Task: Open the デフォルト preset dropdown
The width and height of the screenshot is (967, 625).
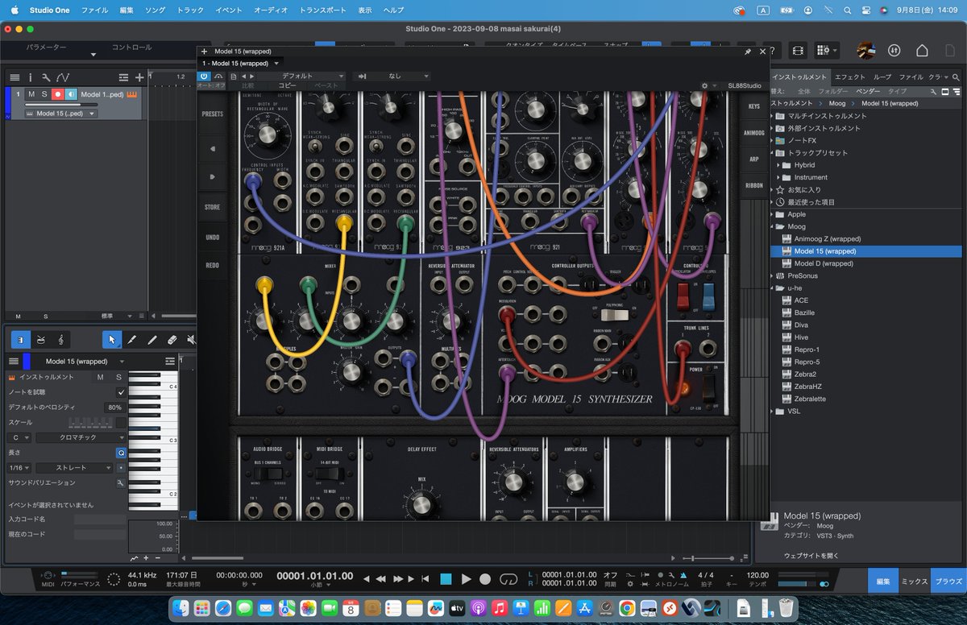Action: (303, 76)
